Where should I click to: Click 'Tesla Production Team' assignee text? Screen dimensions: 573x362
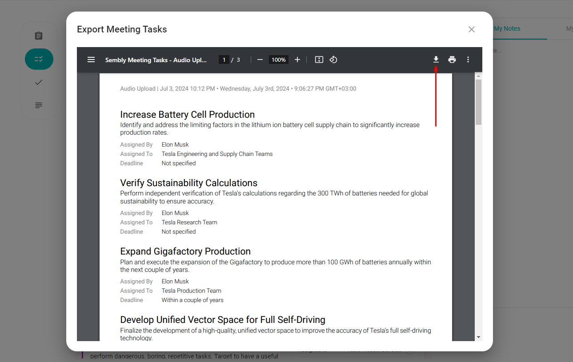(192, 291)
